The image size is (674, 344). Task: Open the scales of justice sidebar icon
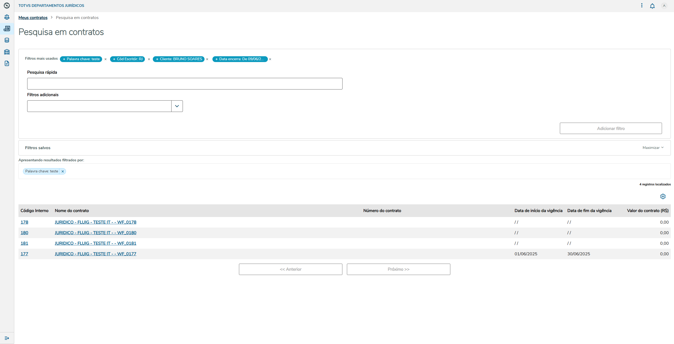click(x=7, y=17)
